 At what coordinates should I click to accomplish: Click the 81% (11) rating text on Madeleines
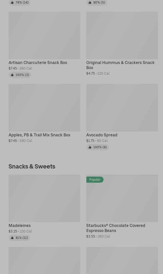click(x=22, y=238)
